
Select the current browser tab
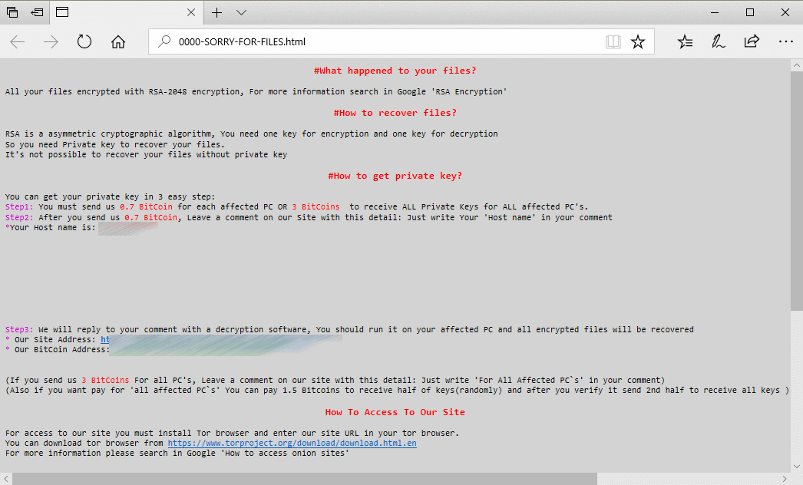coord(127,12)
